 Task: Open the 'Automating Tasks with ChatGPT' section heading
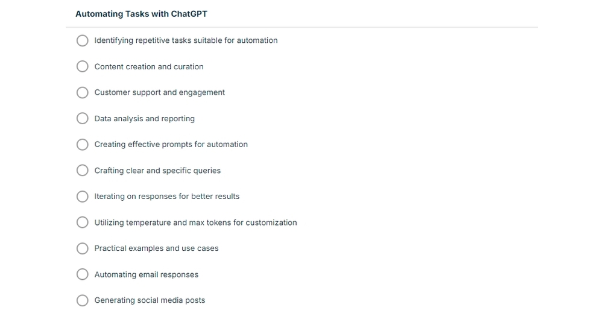pos(142,14)
